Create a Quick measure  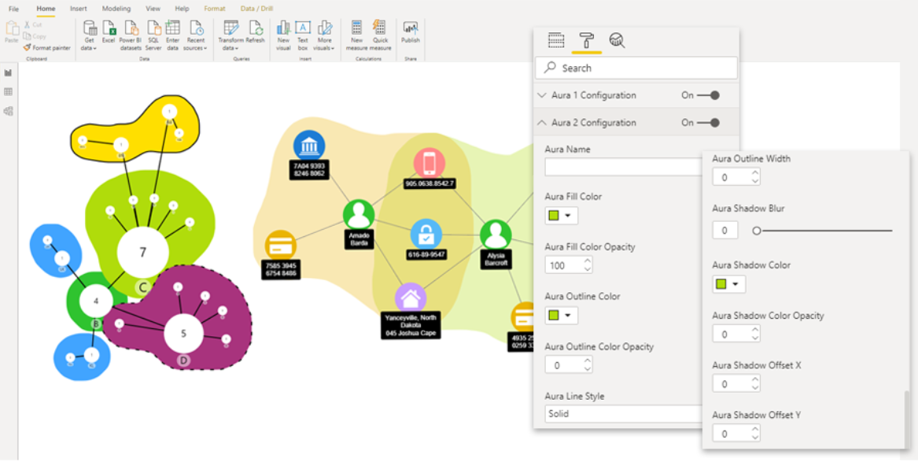(x=380, y=35)
